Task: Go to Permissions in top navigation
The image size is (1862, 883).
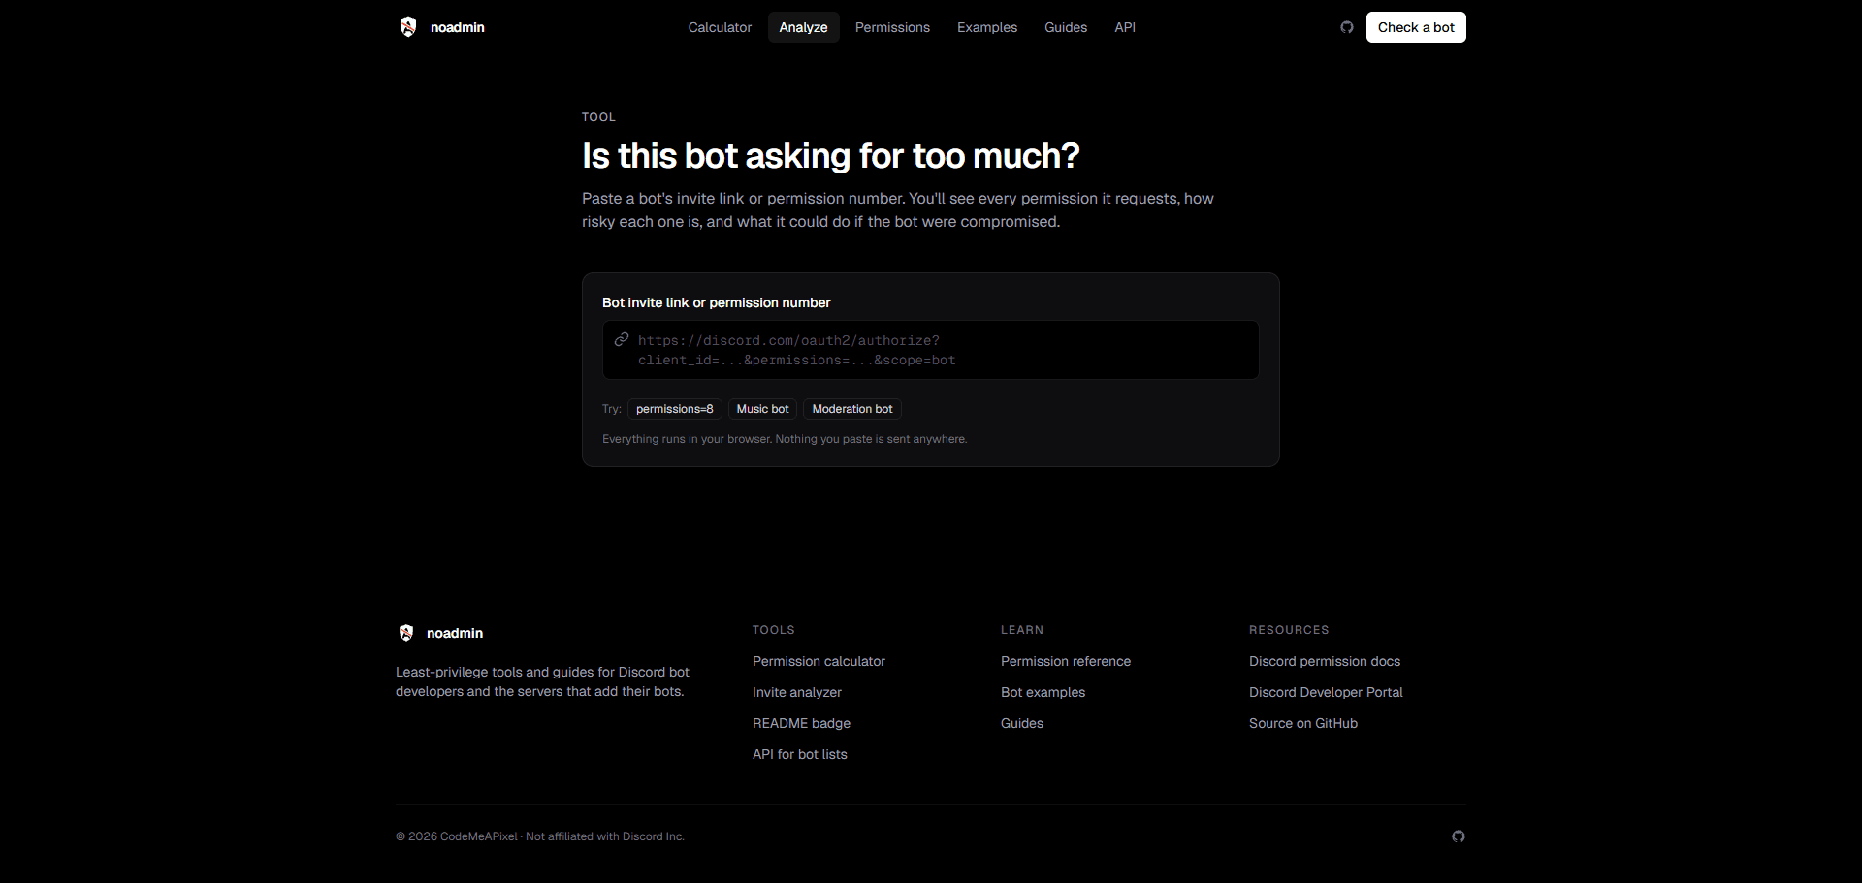Action: click(892, 27)
